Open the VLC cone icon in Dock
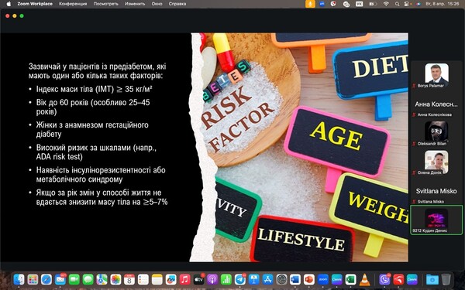 coord(365,279)
